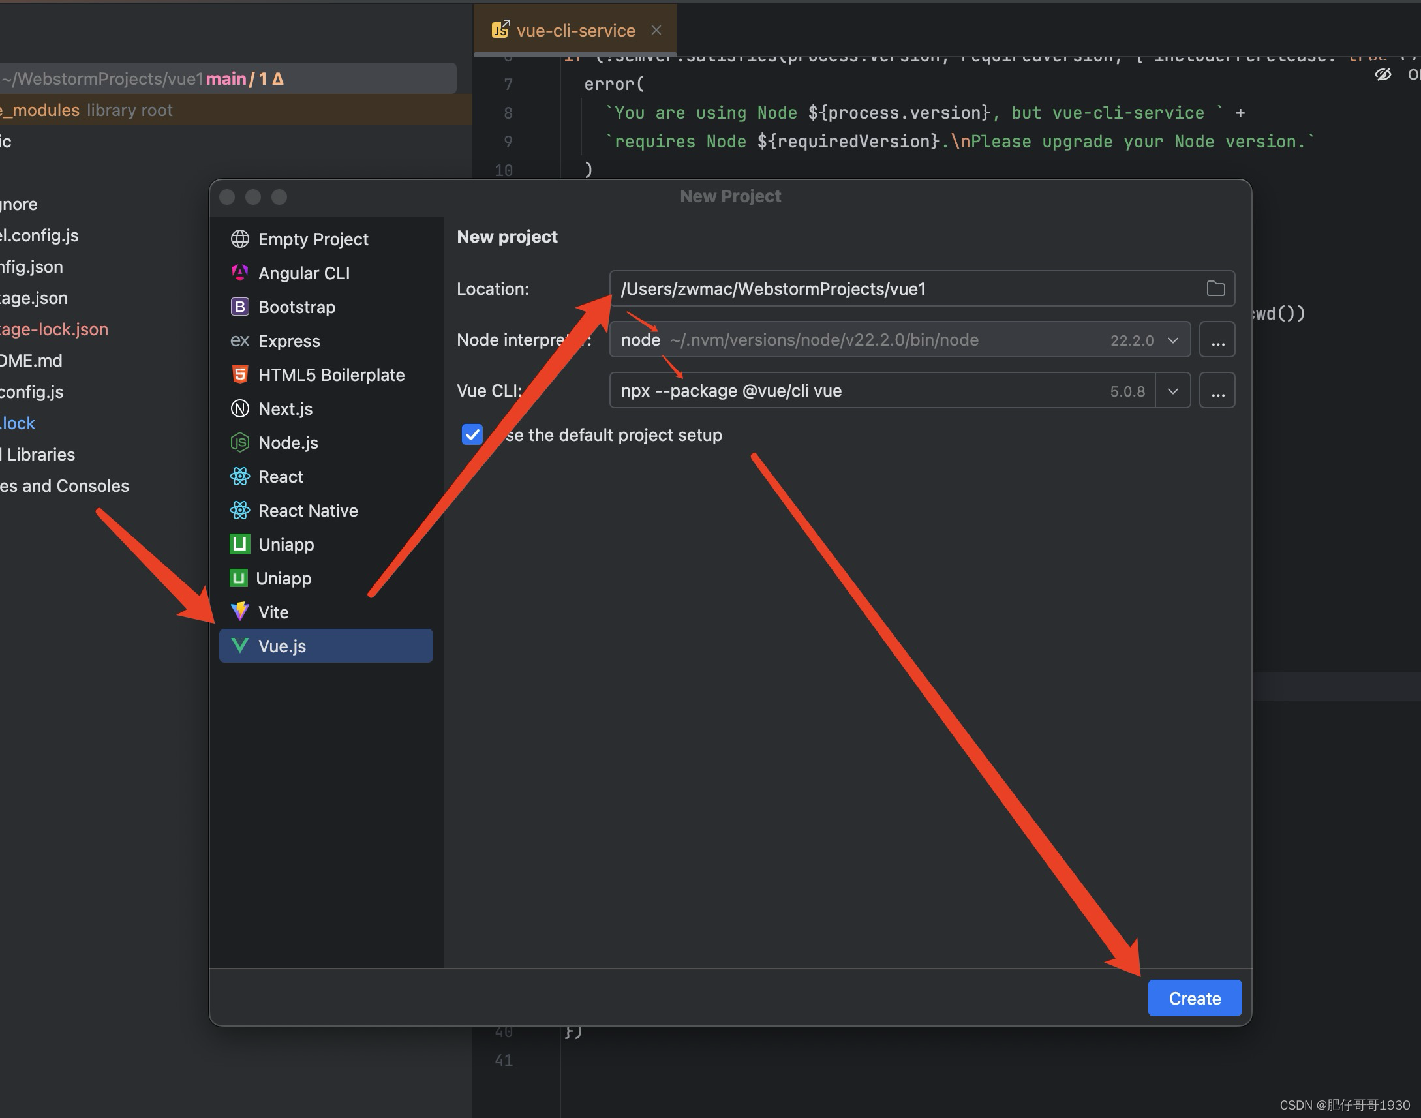Open browse dialog for Vue CLI
This screenshot has height=1118, width=1421.
tap(1217, 391)
